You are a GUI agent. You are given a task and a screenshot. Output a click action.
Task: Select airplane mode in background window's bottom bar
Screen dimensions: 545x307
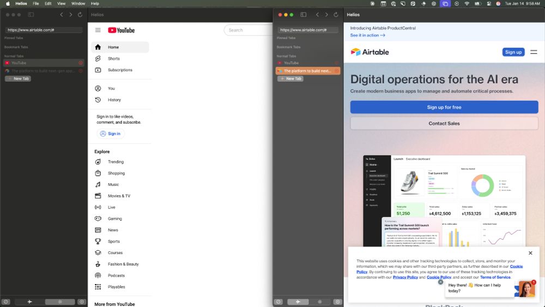click(x=29, y=302)
